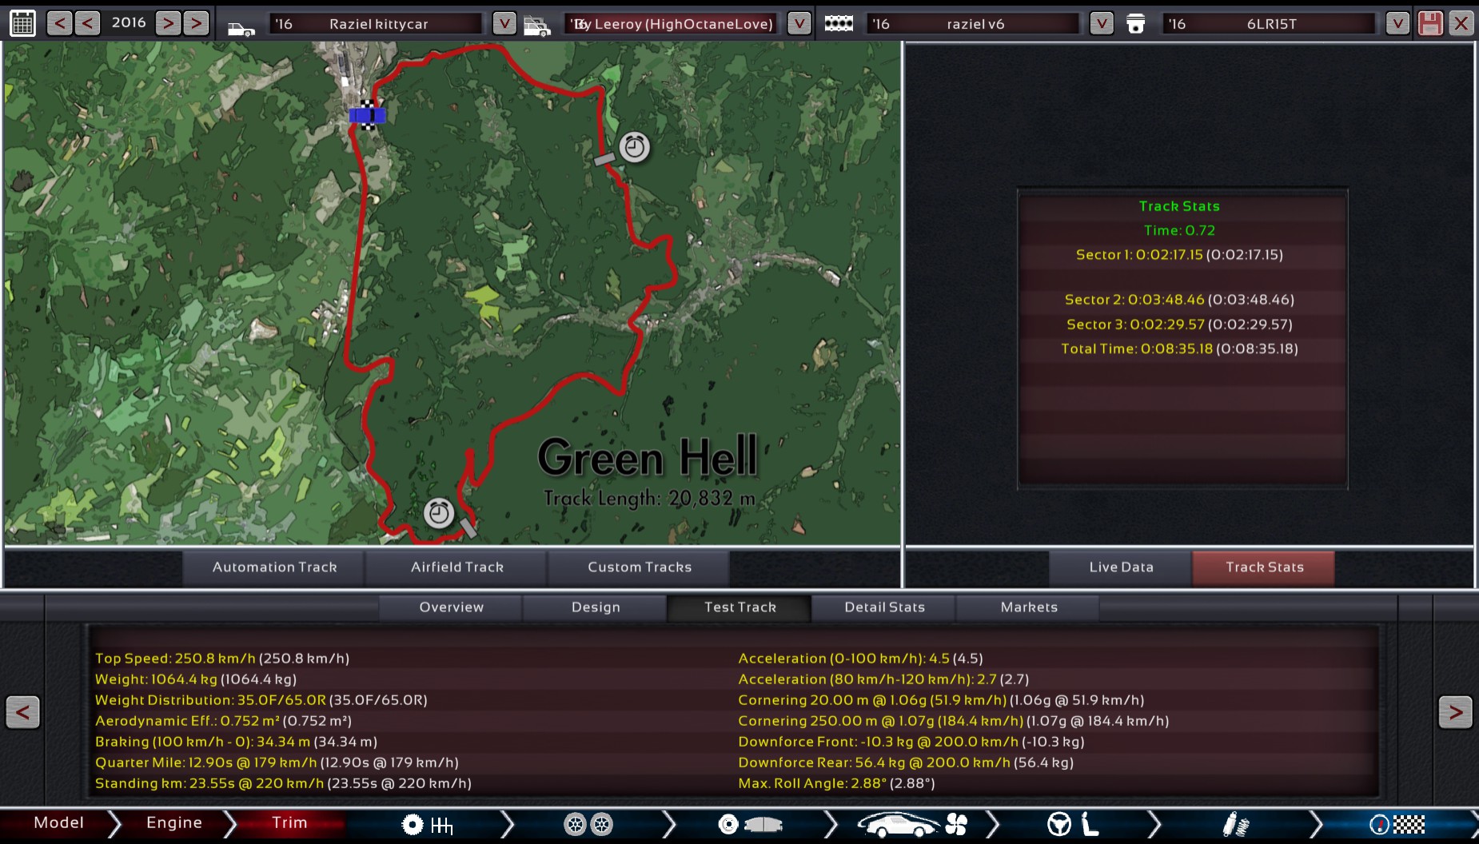Viewport: 1479px width, 844px height.
Task: Click the Braking (100 km/h - 0) stat
Action: 236,742
